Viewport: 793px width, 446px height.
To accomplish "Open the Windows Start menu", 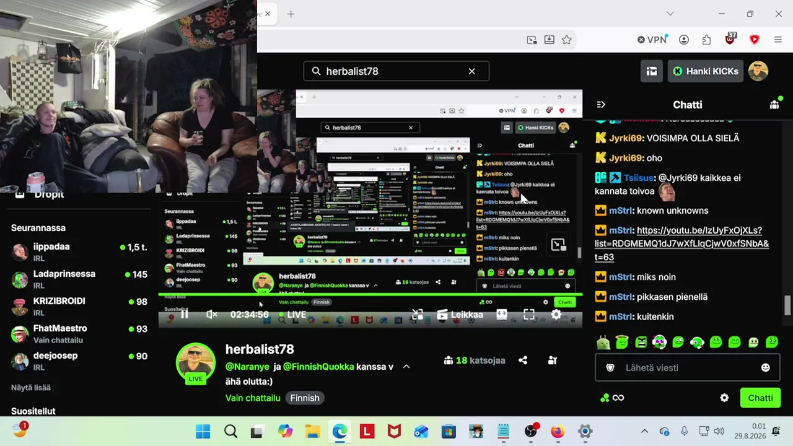I will 203,431.
